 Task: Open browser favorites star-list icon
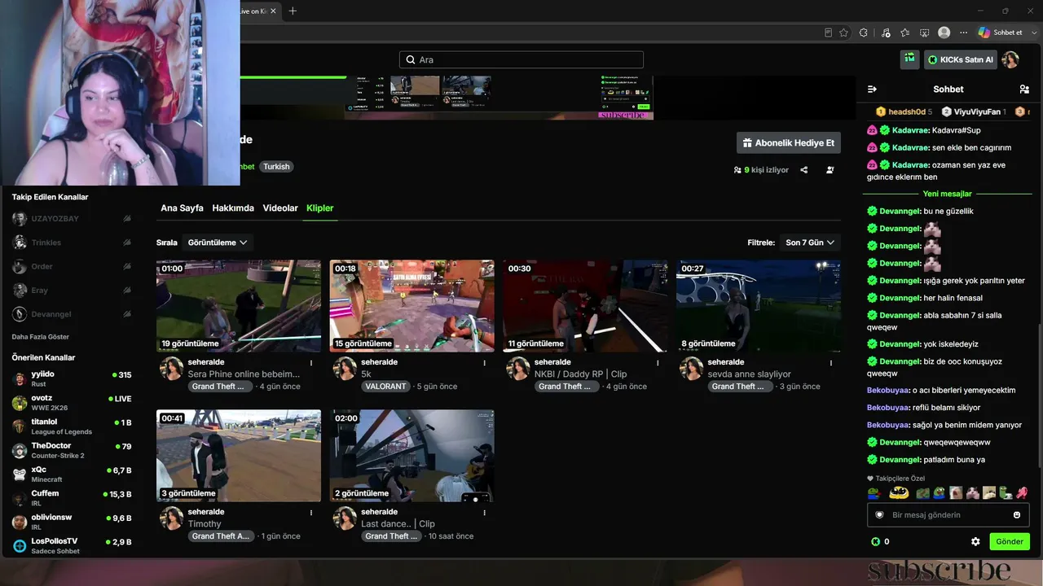(x=904, y=33)
